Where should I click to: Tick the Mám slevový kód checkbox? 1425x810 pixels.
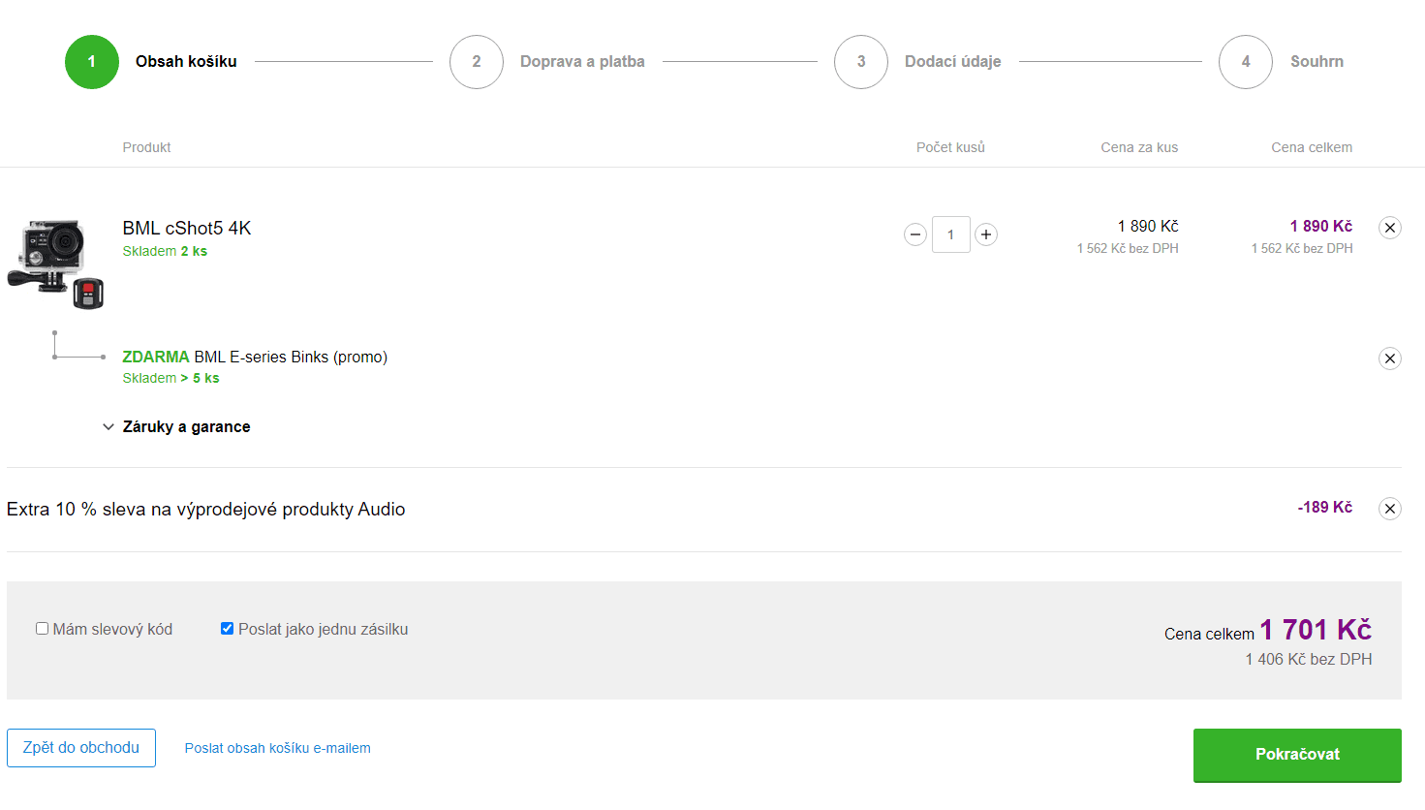click(42, 629)
